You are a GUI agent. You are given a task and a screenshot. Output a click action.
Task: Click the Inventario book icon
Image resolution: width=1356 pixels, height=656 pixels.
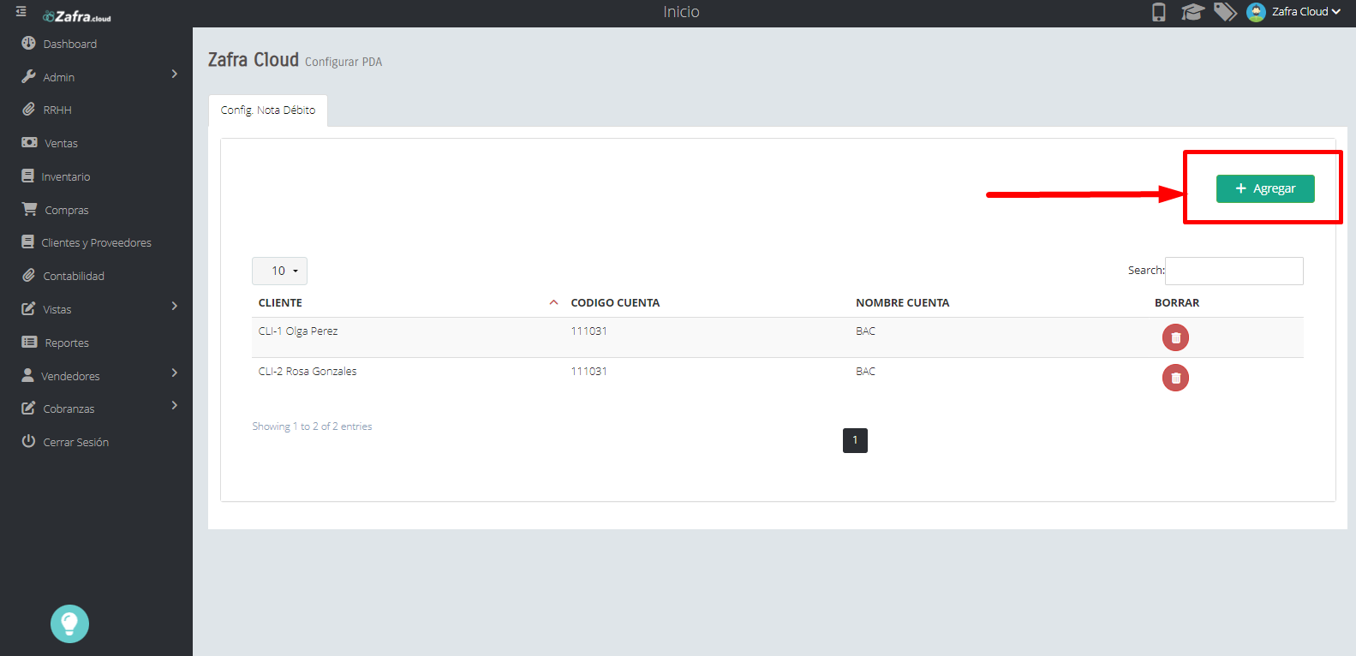27,176
